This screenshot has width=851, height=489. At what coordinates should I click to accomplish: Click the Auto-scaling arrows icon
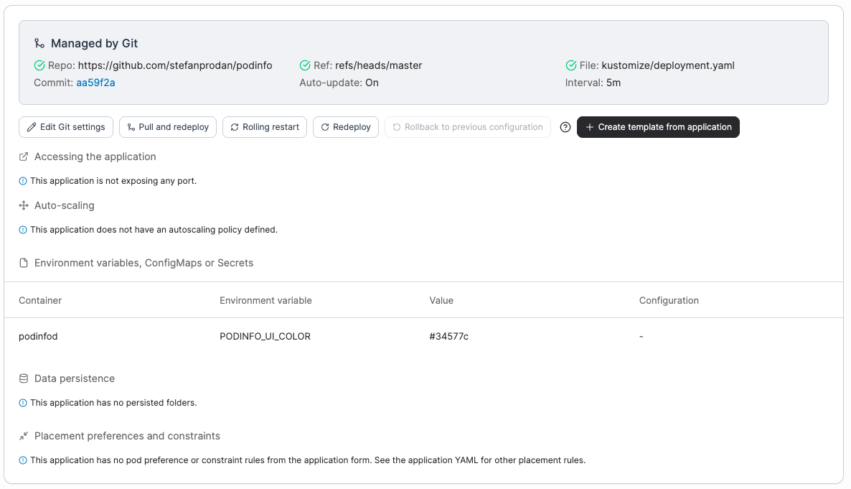(24, 205)
